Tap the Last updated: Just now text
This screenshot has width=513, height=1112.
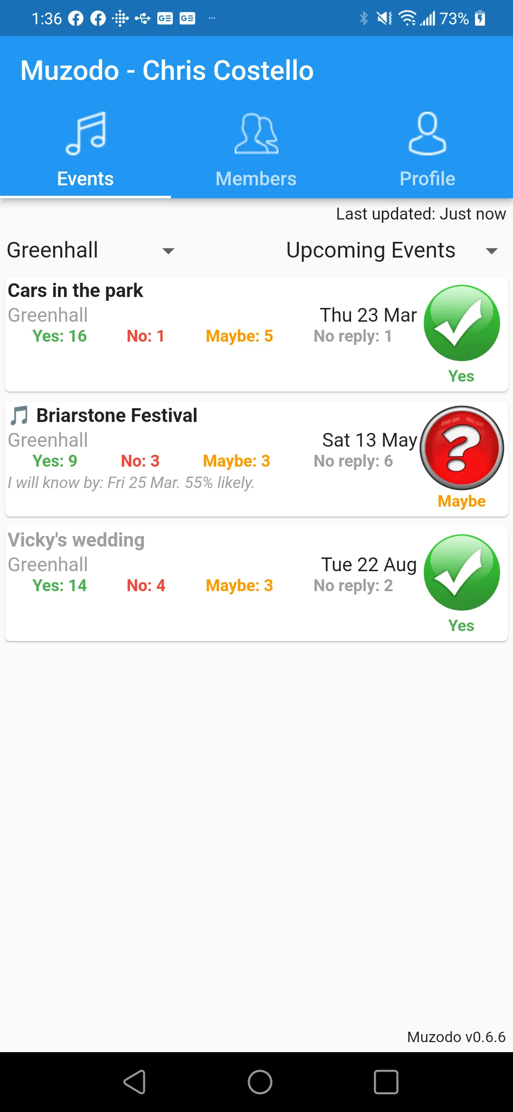click(421, 214)
